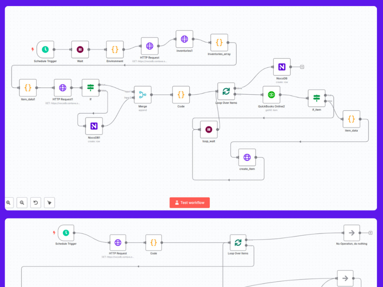This screenshot has height=287, width=383.
Task: Zoom in on the workflow canvas
Action: click(8, 203)
